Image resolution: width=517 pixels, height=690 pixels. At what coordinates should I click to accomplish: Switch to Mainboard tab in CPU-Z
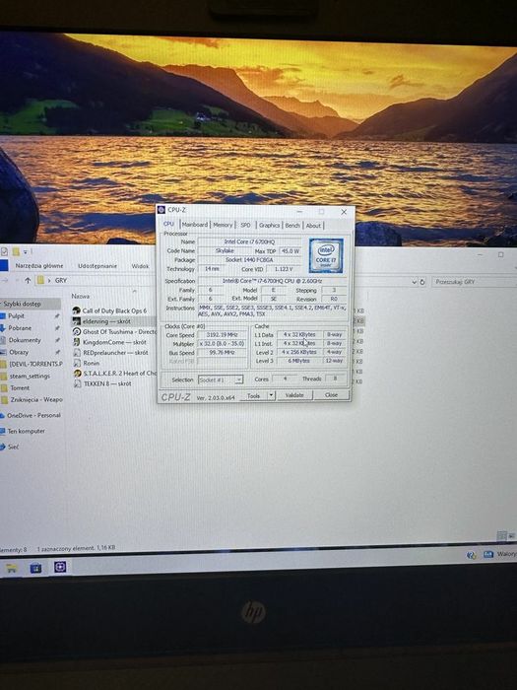pyautogui.click(x=195, y=225)
